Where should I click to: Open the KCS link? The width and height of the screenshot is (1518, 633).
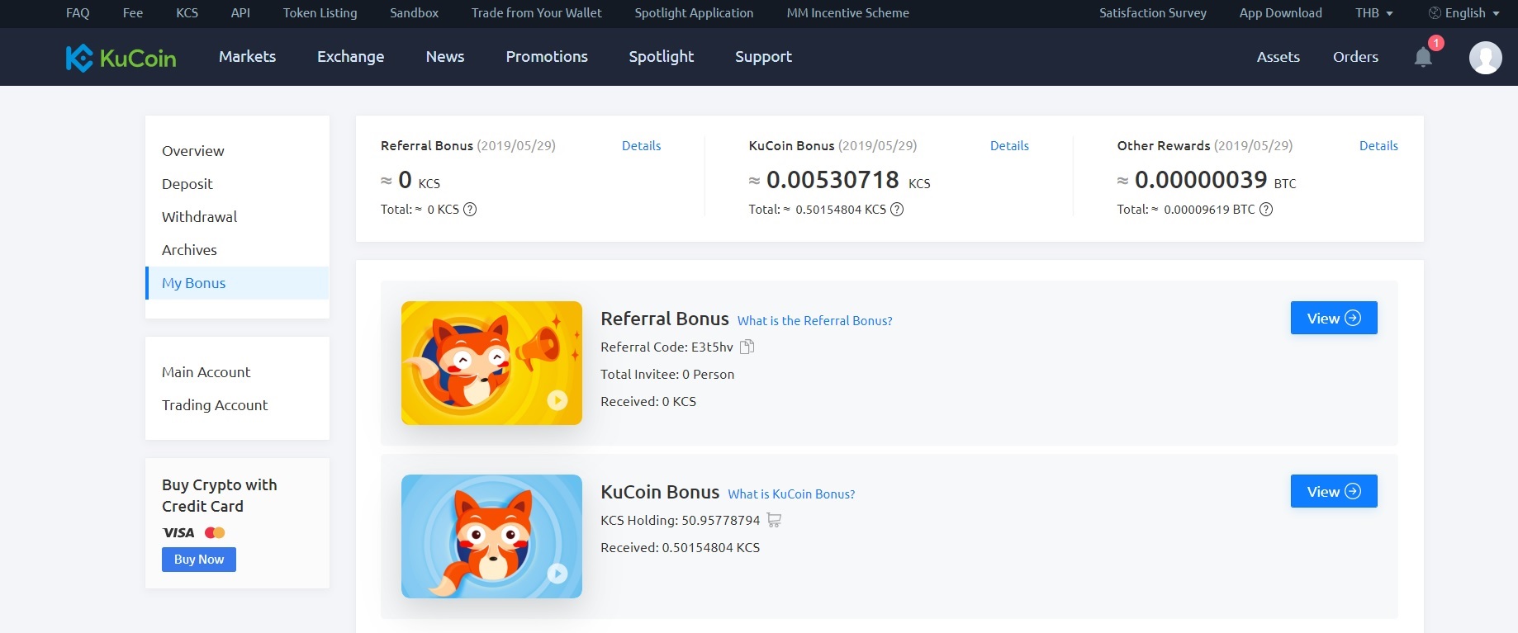[x=187, y=13]
